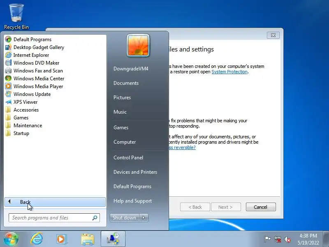Open Windows Update icon

point(8,94)
